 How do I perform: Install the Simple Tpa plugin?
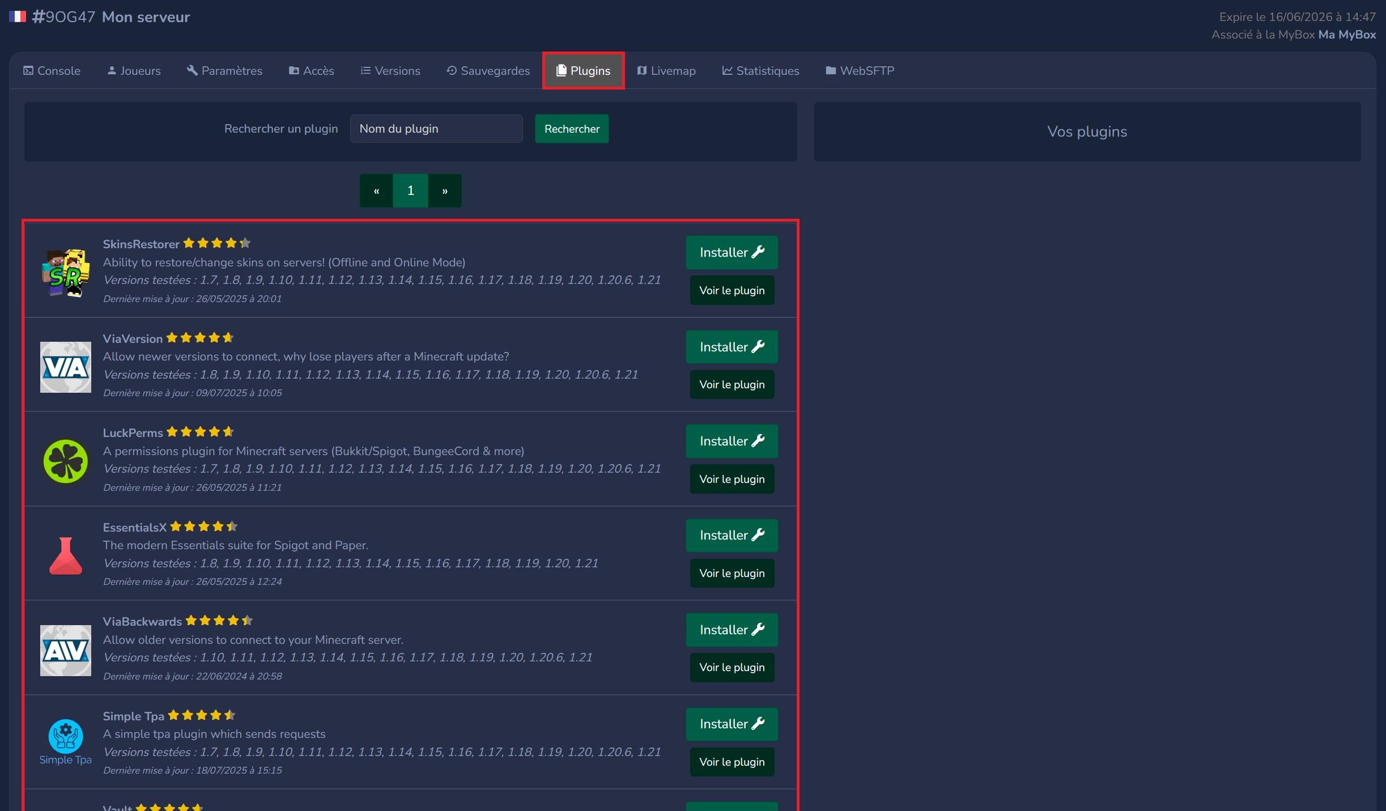coord(732,724)
